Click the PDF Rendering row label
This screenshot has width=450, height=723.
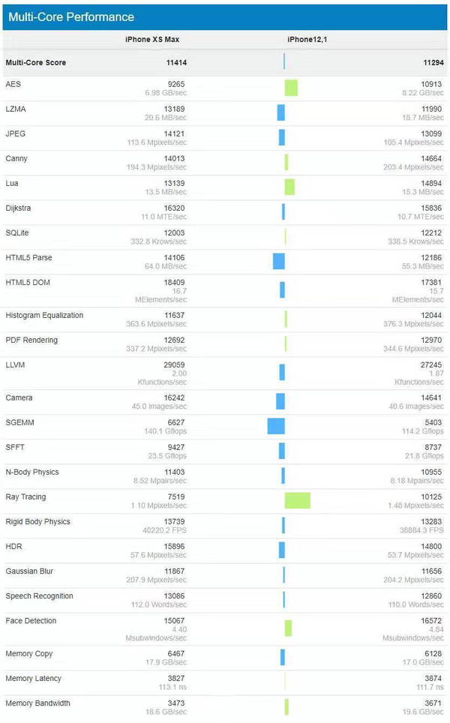(x=31, y=340)
